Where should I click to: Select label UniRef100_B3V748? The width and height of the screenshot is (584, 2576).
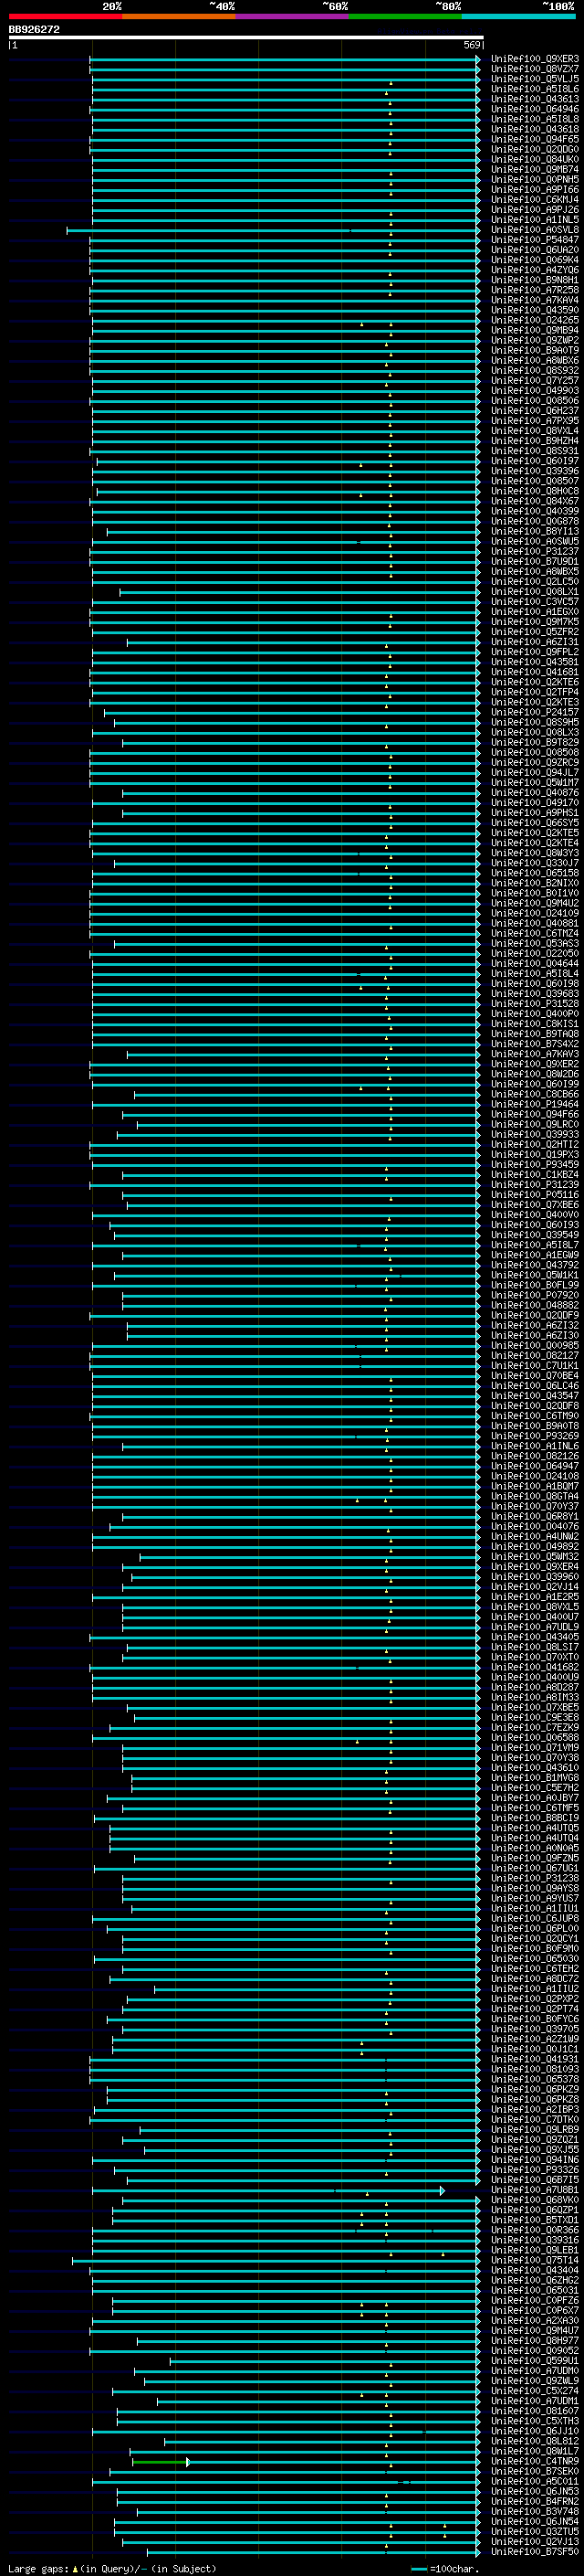coord(534,2512)
